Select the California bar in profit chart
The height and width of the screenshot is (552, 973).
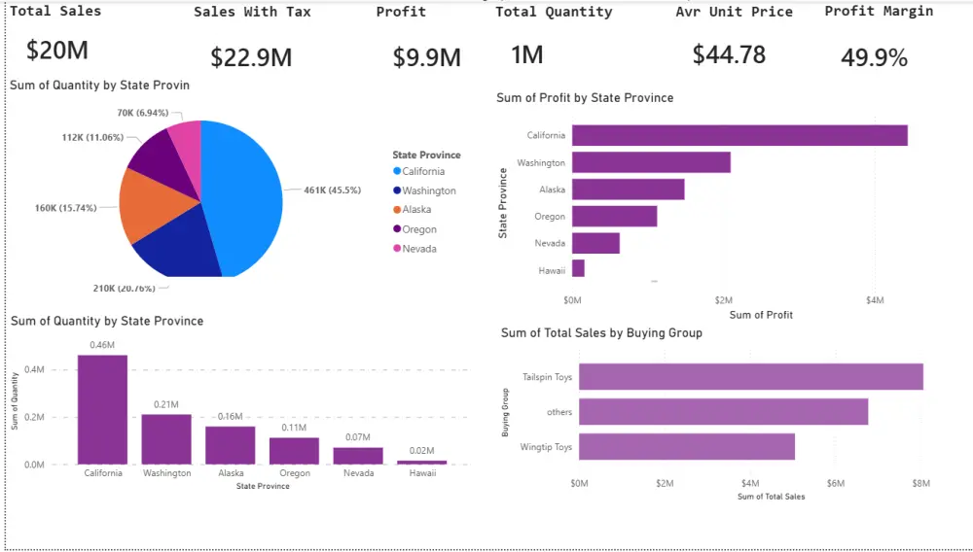pyautogui.click(x=739, y=135)
